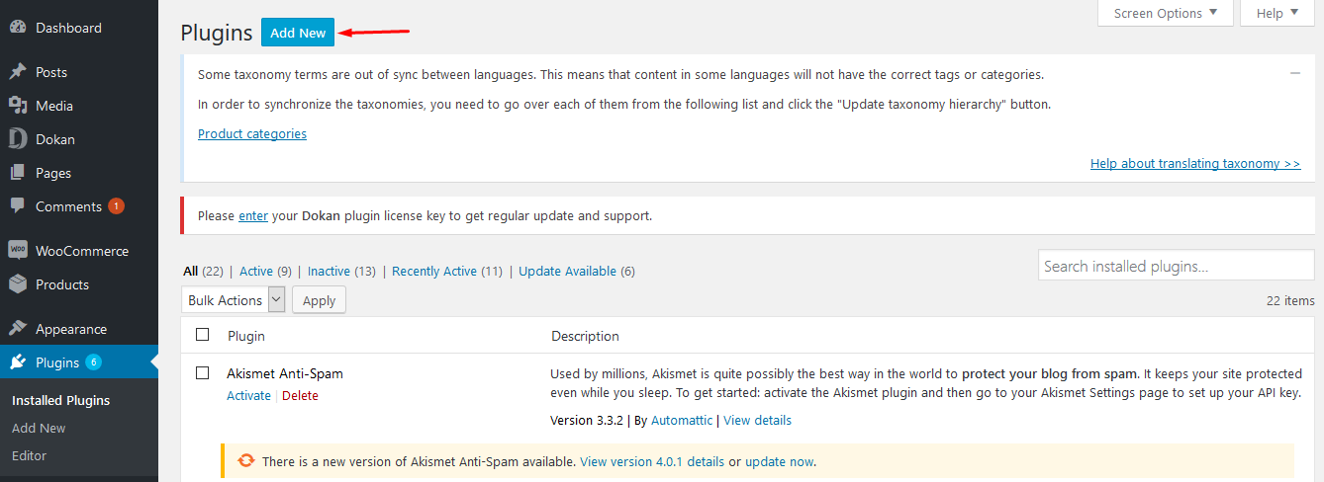Image resolution: width=1324 pixels, height=482 pixels.
Task: Open the Bulk Actions dropdown
Action: [234, 300]
